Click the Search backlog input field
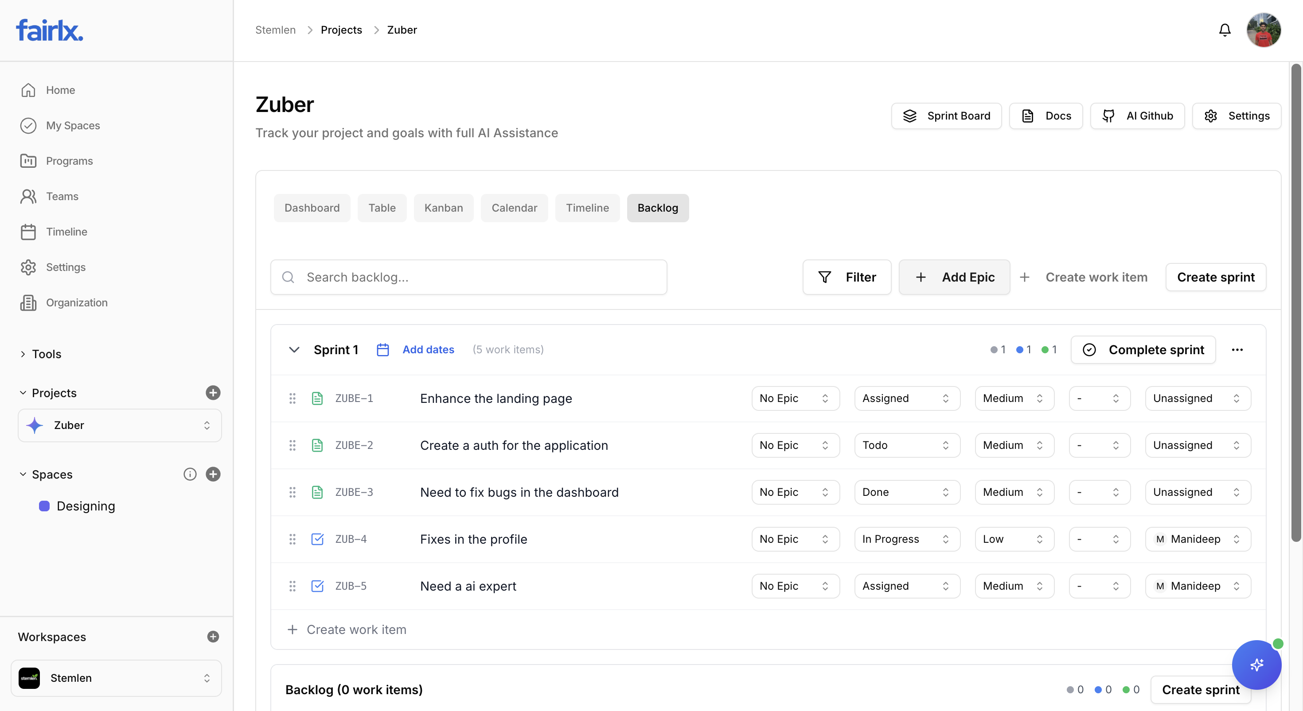 coord(468,277)
